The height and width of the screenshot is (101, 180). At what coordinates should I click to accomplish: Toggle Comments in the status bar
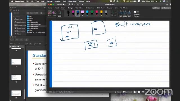point(127,92)
